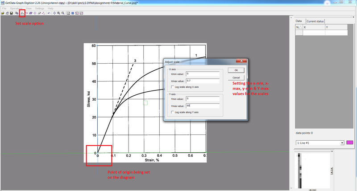Click the Undo arrow icon
The image size is (357, 191).
coord(48,13)
